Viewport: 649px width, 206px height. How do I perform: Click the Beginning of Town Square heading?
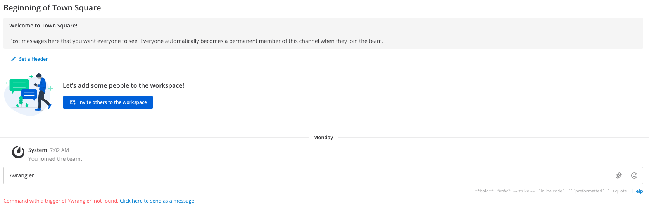click(52, 8)
